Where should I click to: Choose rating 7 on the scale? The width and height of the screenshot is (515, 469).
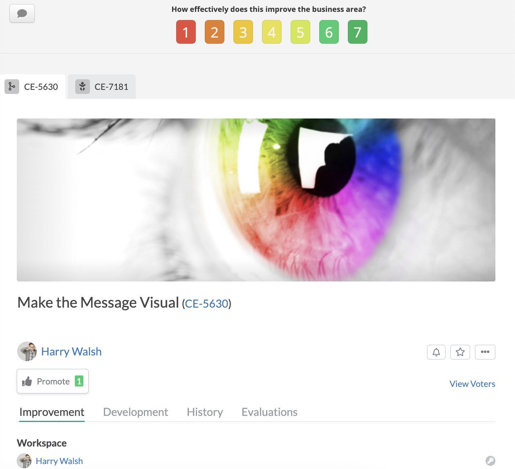[358, 32]
